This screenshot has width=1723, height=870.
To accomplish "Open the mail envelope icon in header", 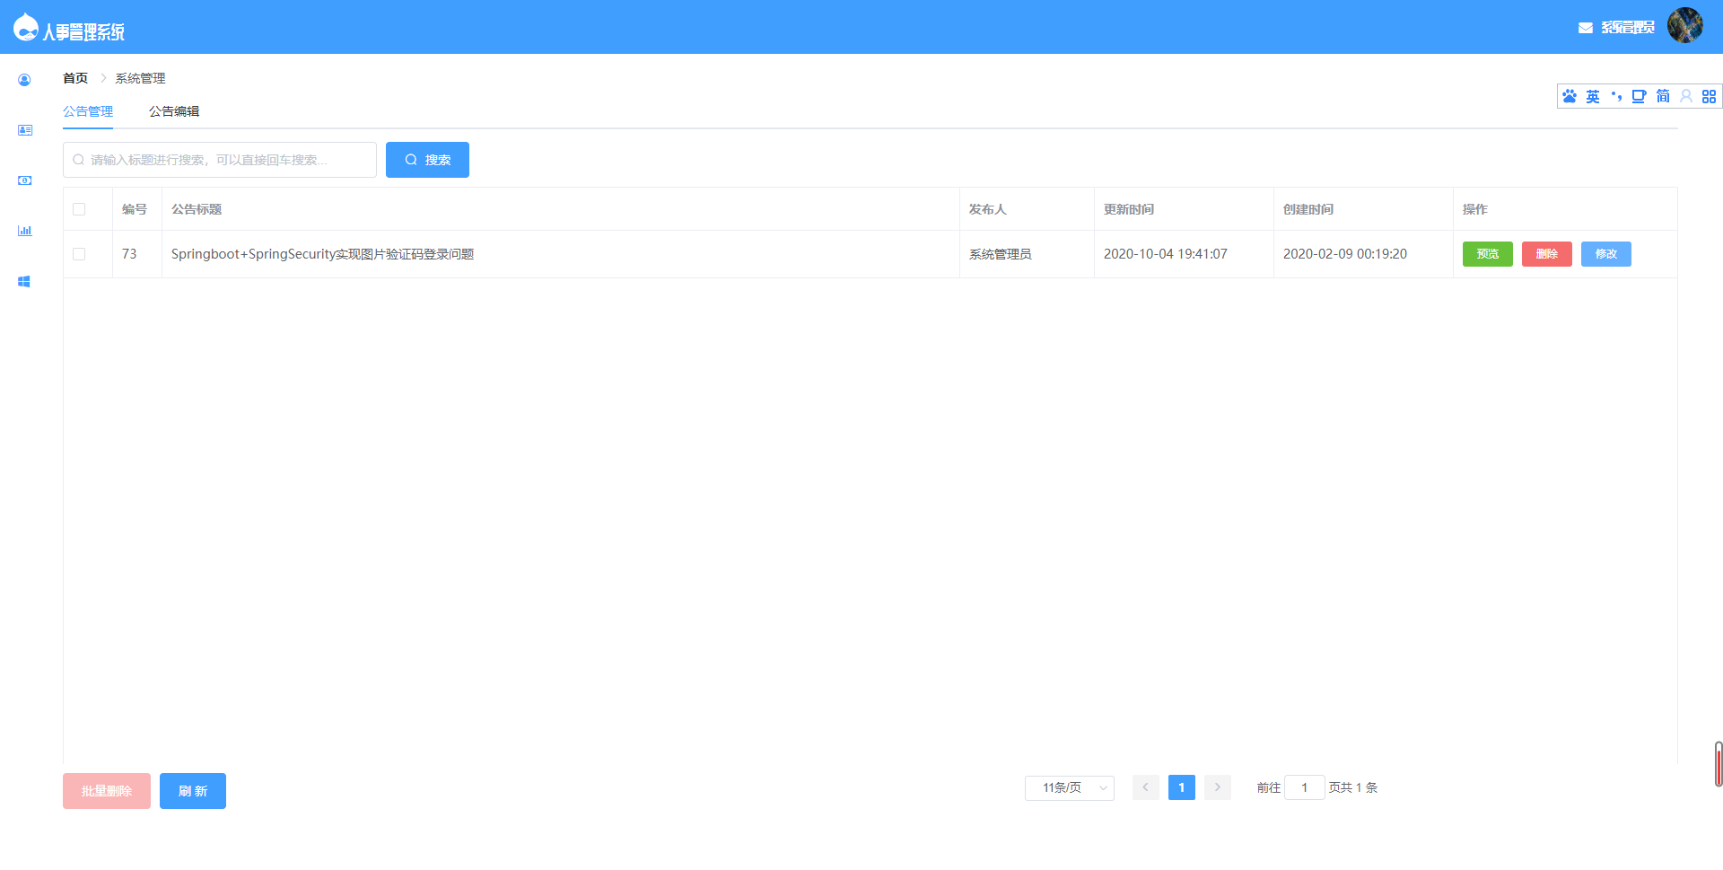I will click(1585, 28).
